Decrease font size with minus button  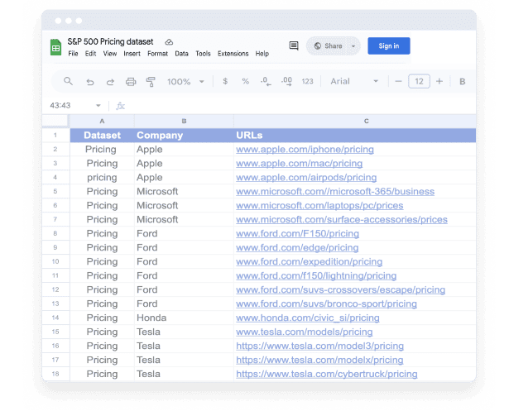pyautogui.click(x=398, y=81)
